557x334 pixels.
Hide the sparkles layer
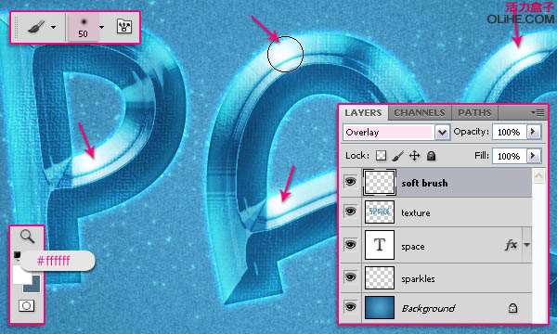pyautogui.click(x=350, y=277)
